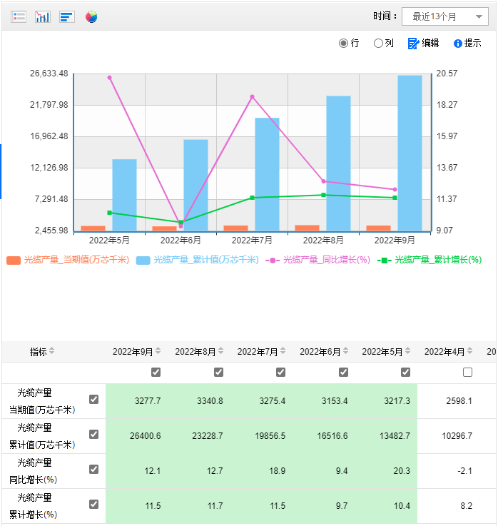Uncheck the 2022年9月 column checkbox
The height and width of the screenshot is (526, 498).
point(156,372)
